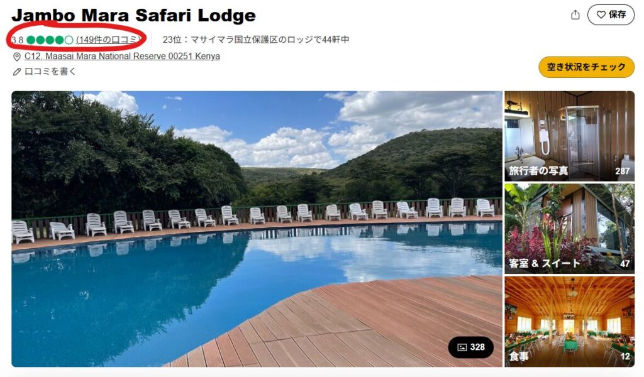This screenshot has width=644, height=377.
Task: Open the main pool photo
Action: [257, 229]
